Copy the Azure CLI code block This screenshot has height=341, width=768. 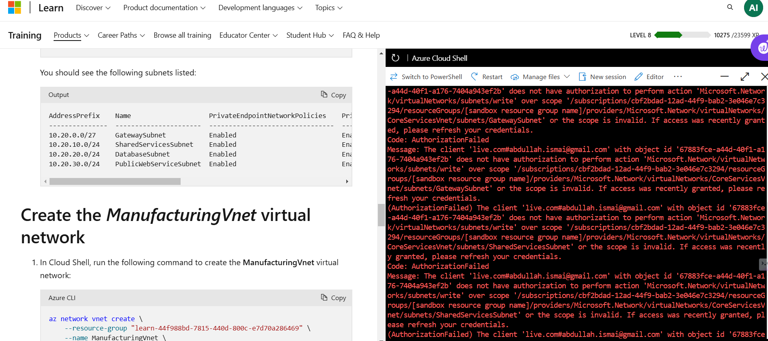(x=333, y=298)
